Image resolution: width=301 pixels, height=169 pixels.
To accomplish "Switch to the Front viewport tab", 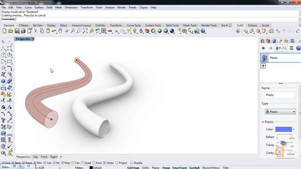I will pos(44,157).
